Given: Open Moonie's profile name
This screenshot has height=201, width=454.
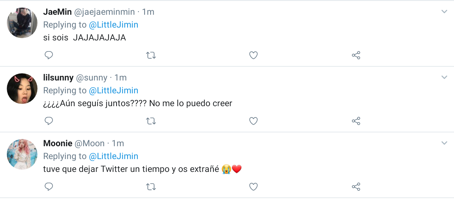Looking at the screenshot, I should tap(57, 144).
